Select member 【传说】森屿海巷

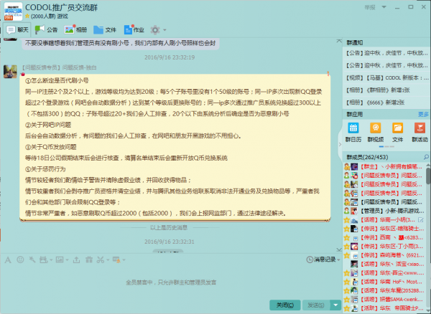pos(384,255)
